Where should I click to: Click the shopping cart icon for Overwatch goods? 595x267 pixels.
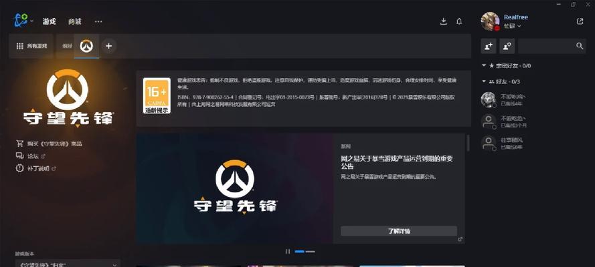19,144
